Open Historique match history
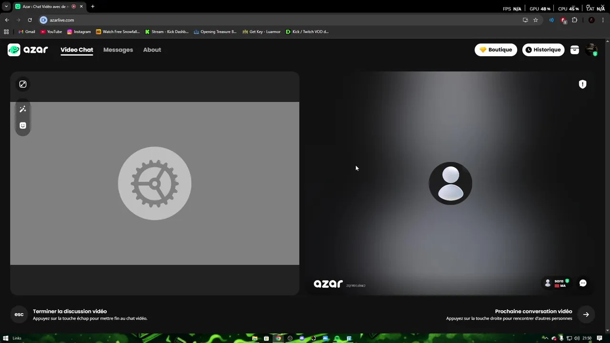610x343 pixels. point(543,50)
